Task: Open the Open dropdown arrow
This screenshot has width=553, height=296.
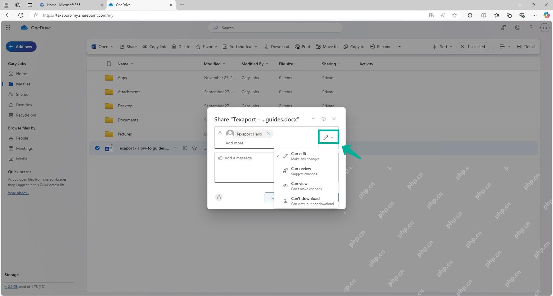Action: point(112,46)
